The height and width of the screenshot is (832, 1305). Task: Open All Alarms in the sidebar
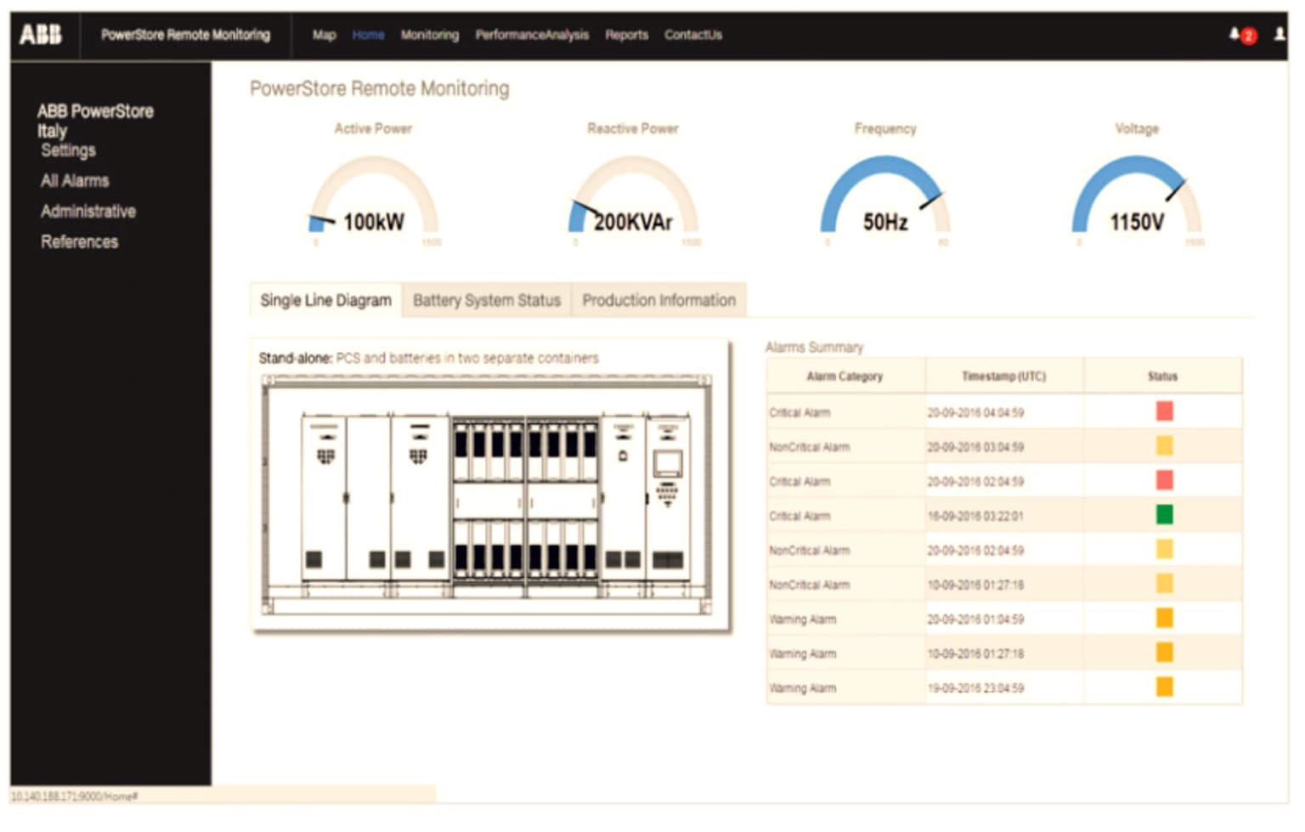coord(75,181)
